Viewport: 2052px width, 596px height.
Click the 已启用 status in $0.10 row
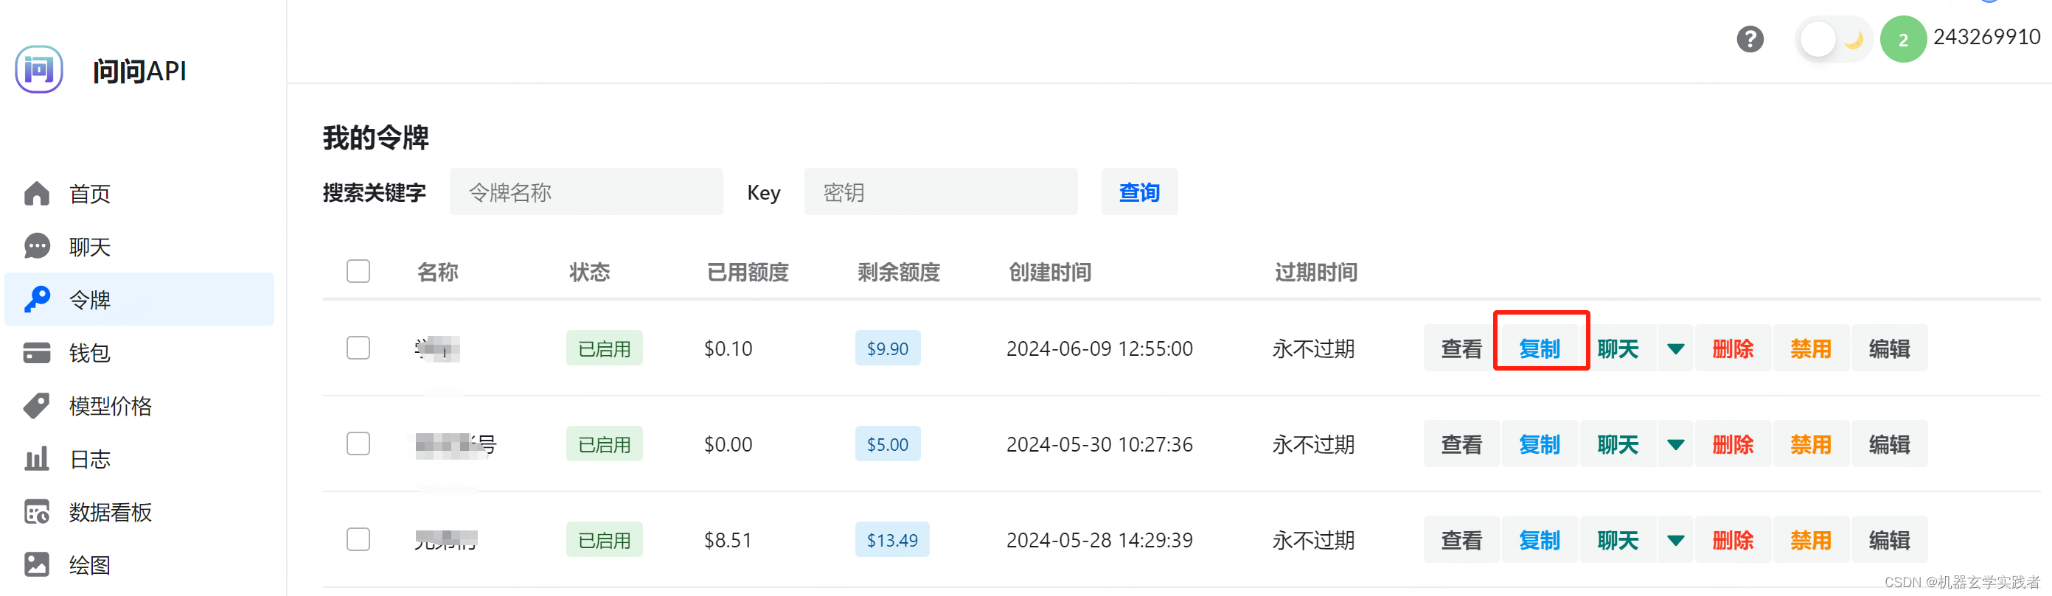(604, 348)
